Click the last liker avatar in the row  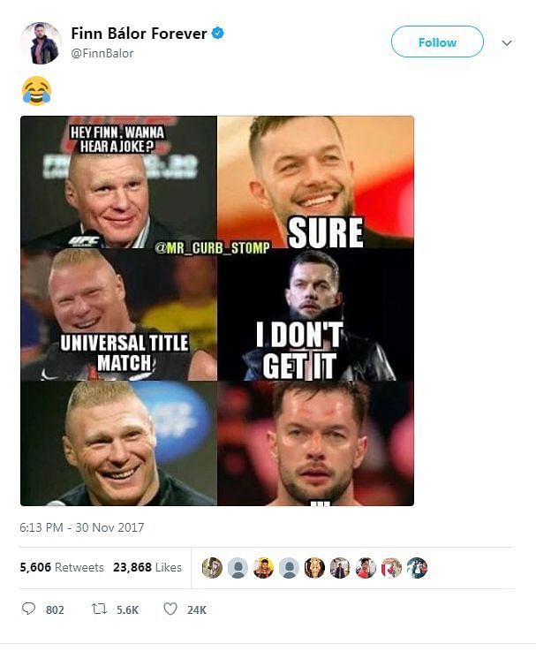(x=417, y=568)
